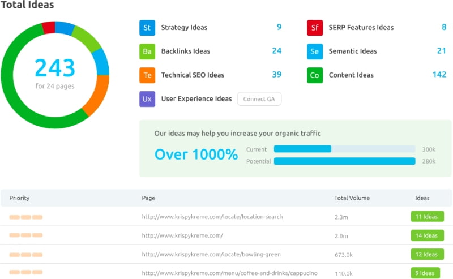Viewport: 453px width, 279px height.
Task: Click the green Ba Backlinks Ideas icon
Action: point(147,51)
